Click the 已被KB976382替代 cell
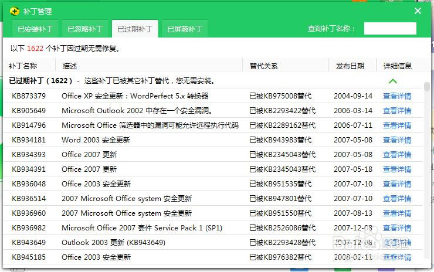The height and width of the screenshot is (272, 434). tap(280, 257)
